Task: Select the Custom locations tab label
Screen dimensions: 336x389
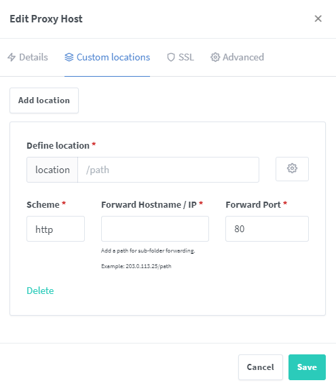Action: 113,57
